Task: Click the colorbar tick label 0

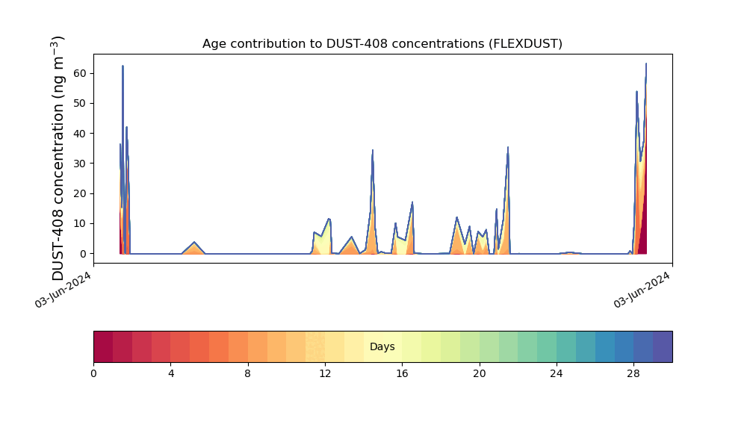Action: pyautogui.click(x=93, y=374)
